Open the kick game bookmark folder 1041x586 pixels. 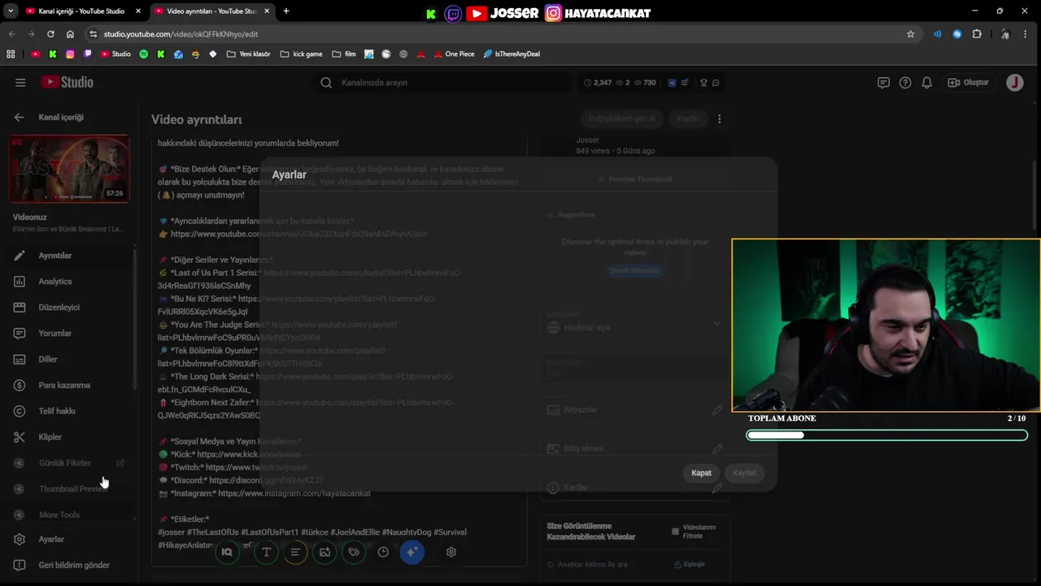point(301,54)
